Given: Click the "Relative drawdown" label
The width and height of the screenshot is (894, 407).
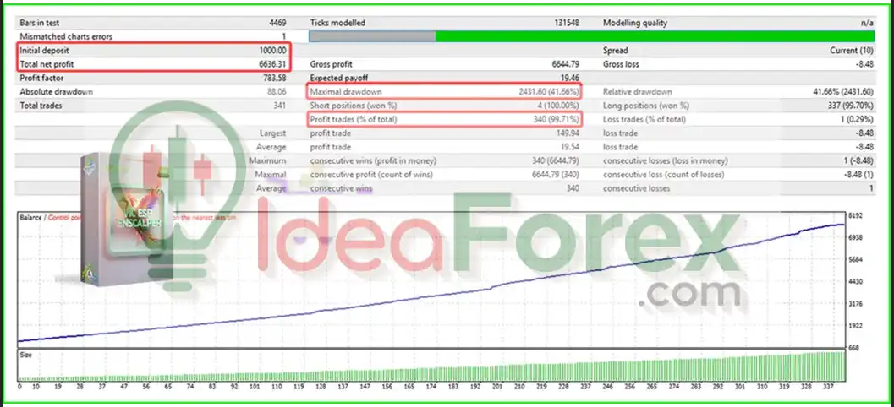Looking at the screenshot, I should (638, 92).
